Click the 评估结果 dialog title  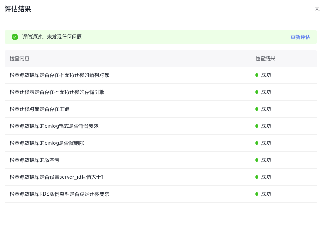coord(18,9)
